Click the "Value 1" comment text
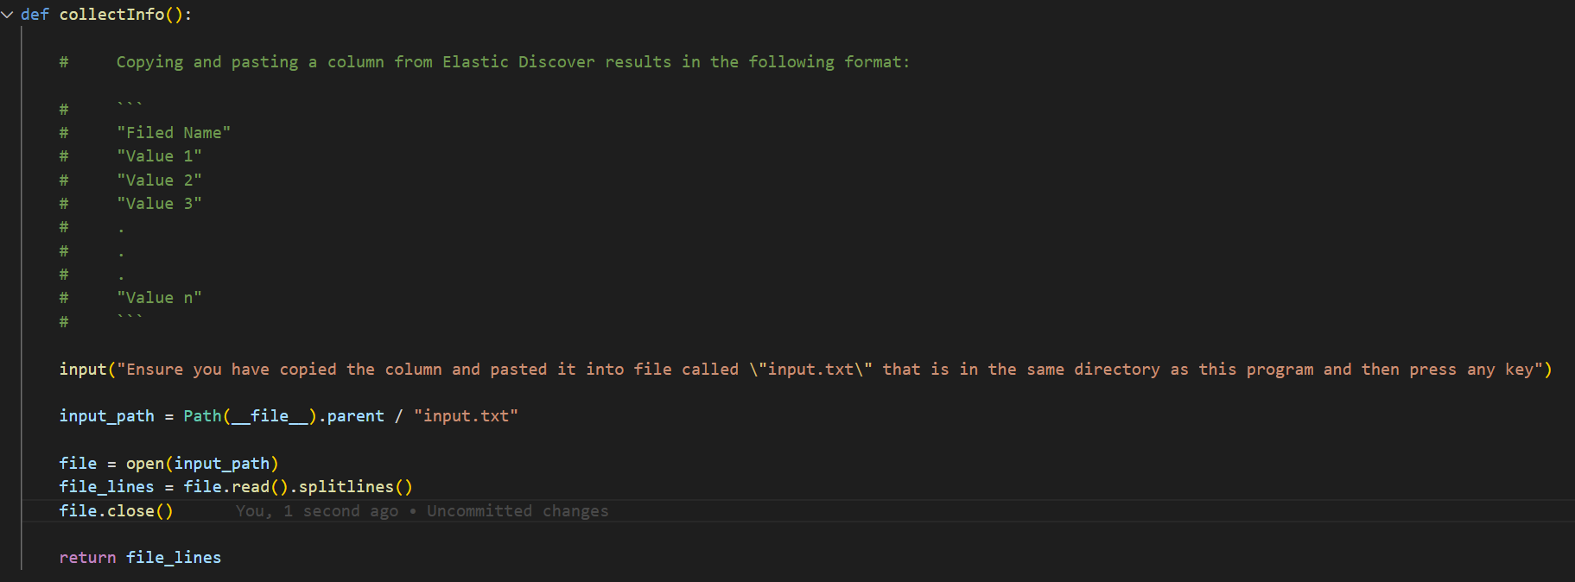 (x=159, y=156)
